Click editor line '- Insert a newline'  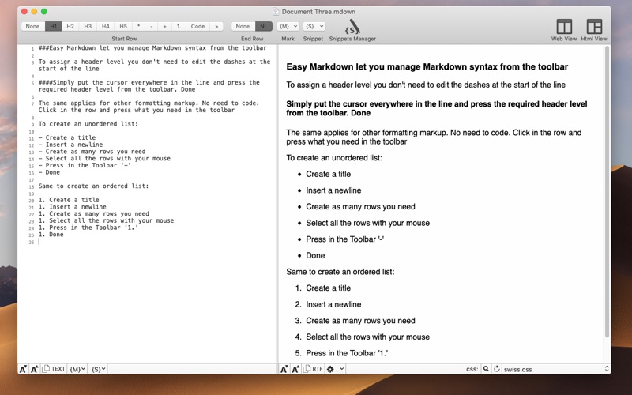point(70,145)
